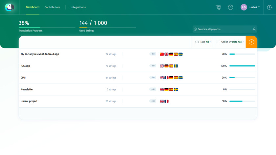This screenshot has width=276, height=155.
Task: Click the 0% value in Newsletter row
Action: coord(225,89)
